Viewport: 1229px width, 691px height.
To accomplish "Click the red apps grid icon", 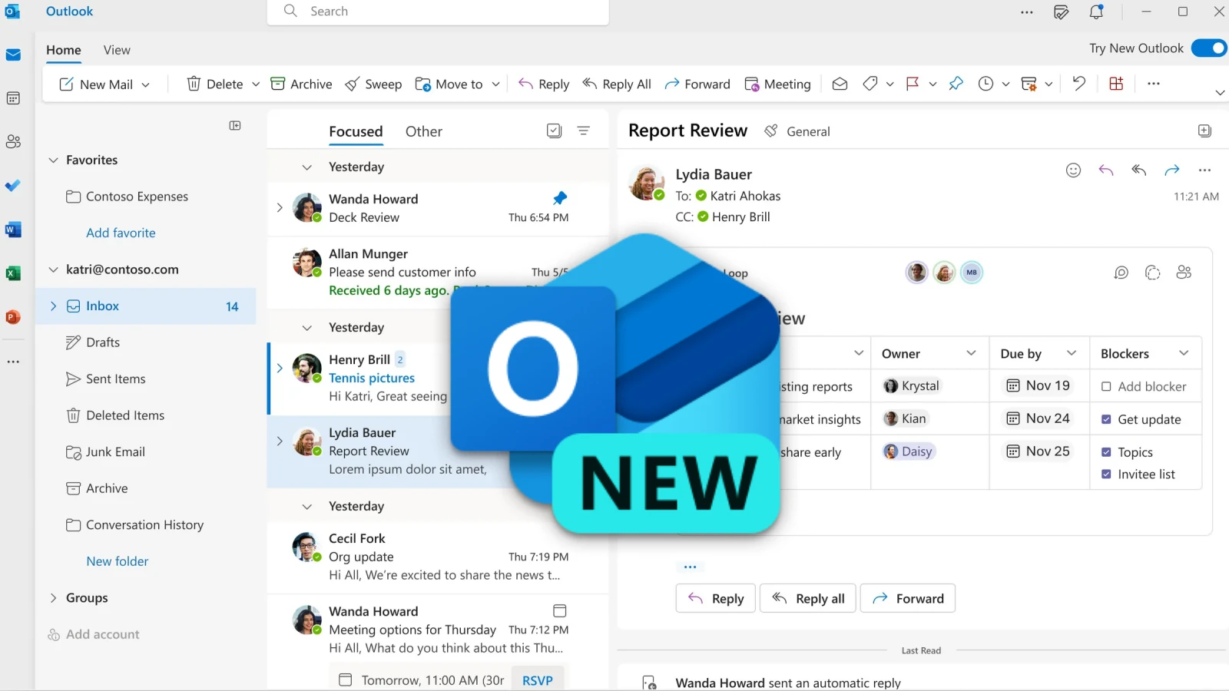I will pos(1116,84).
